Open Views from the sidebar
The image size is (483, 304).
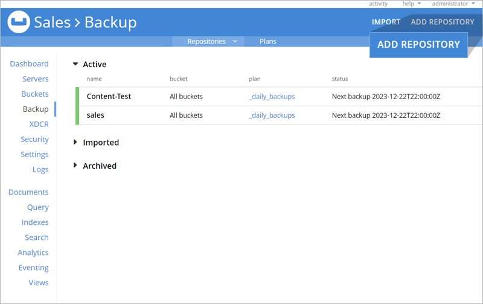[39, 283]
